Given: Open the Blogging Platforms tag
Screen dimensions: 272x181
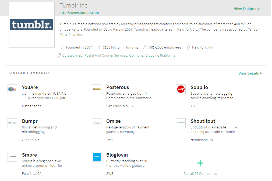Looking at the screenshot, I should (160, 55).
